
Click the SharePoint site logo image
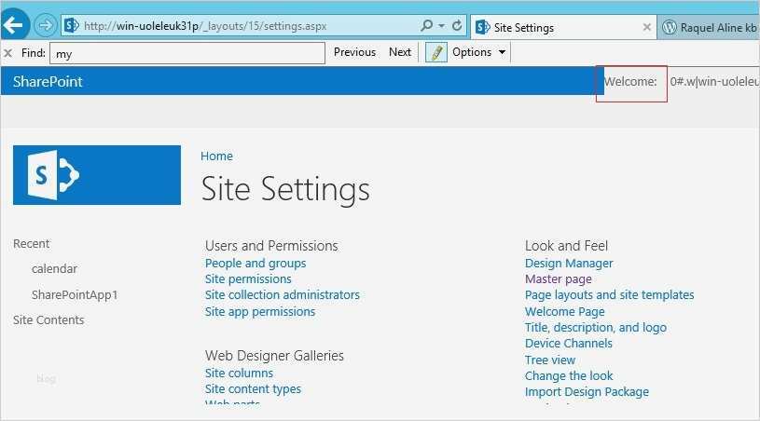coord(97,174)
